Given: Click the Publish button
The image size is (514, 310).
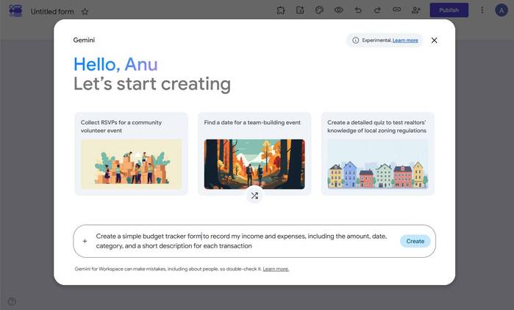Looking at the screenshot, I should (449, 10).
